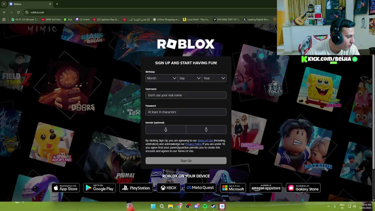Open the tab search chevron button
The image size is (375, 211).
4,4
